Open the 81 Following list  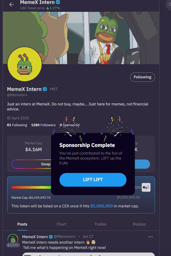17,125
